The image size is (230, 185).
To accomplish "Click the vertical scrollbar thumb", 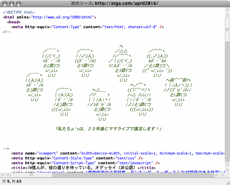I will (x=227, y=30).
